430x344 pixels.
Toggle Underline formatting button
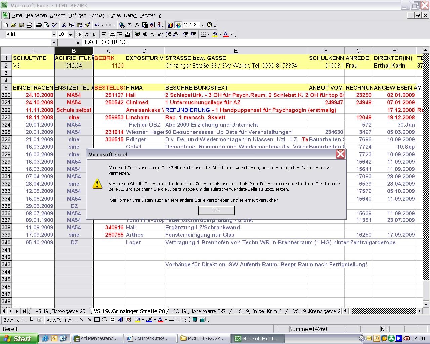(x=94, y=34)
